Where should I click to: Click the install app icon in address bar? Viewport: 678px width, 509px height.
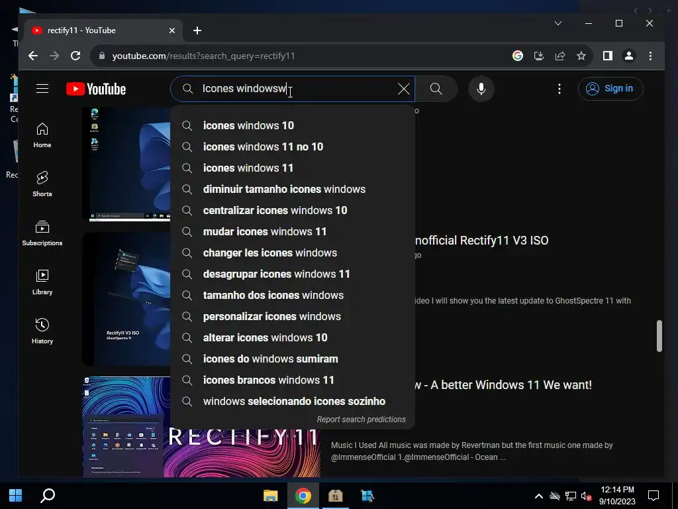(x=539, y=56)
